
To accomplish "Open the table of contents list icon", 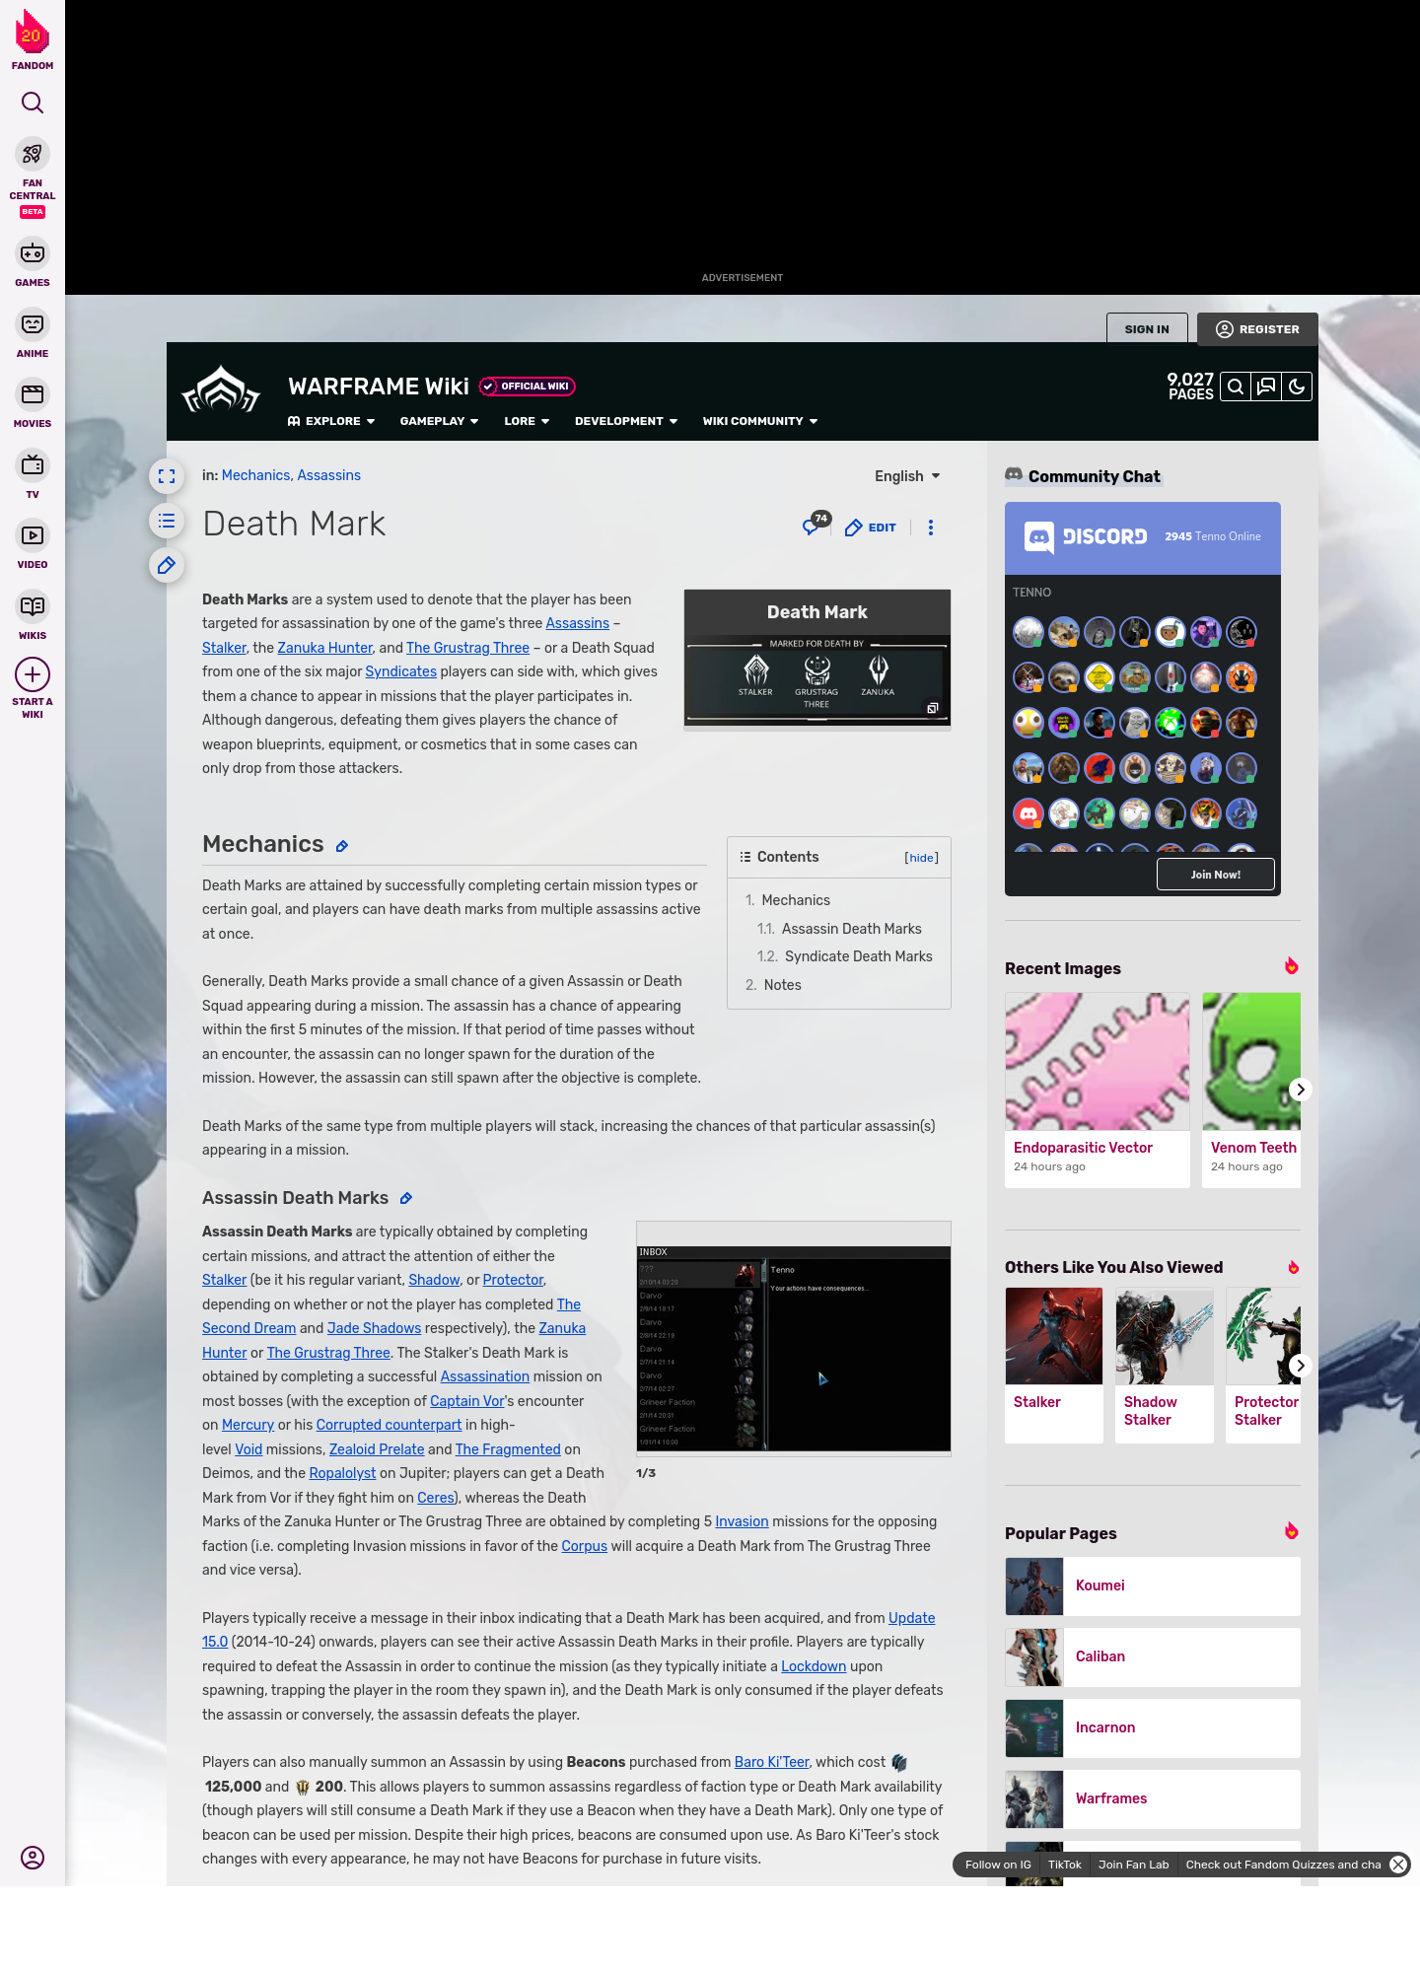I will tap(167, 521).
